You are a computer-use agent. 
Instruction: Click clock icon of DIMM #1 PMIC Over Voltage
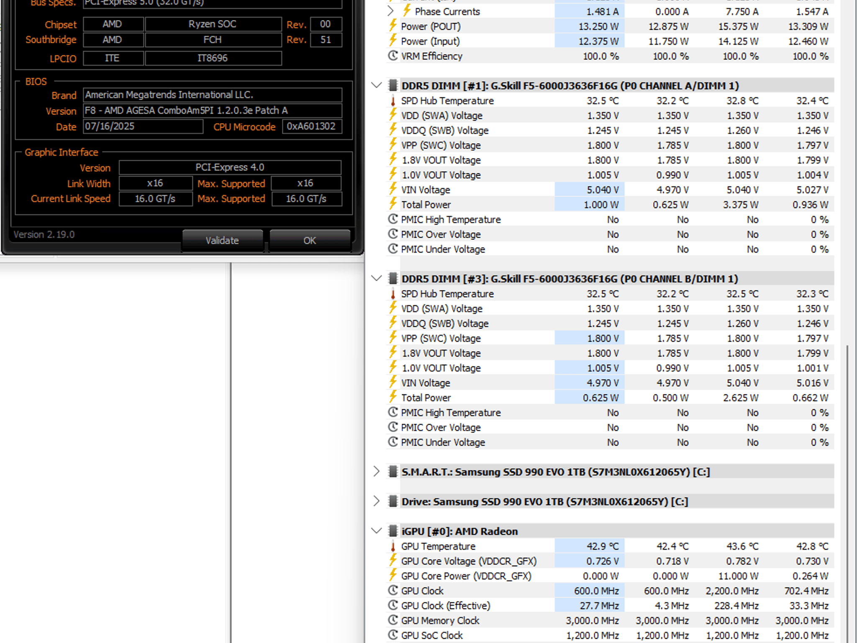393,234
